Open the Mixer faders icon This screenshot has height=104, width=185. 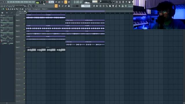103,6
